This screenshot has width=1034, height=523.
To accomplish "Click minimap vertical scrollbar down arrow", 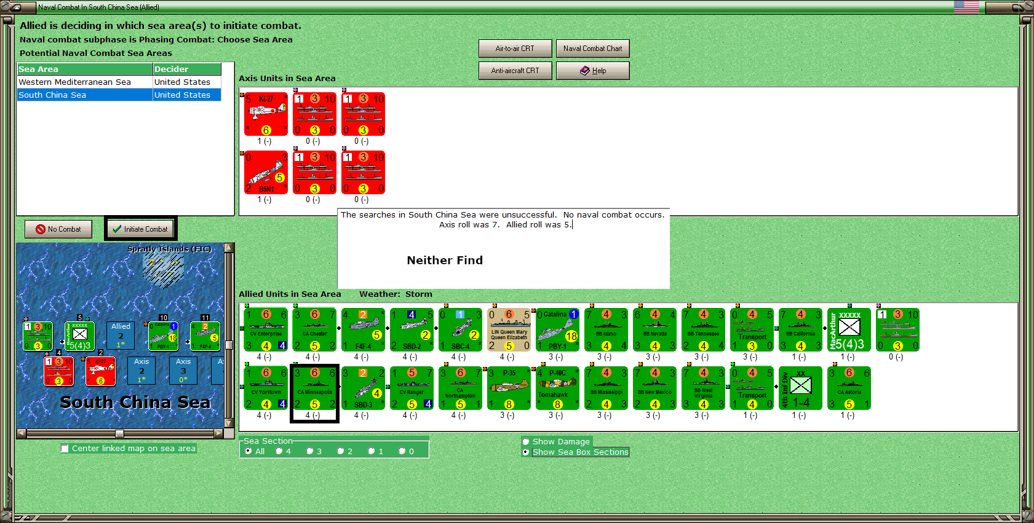I will 229,423.
